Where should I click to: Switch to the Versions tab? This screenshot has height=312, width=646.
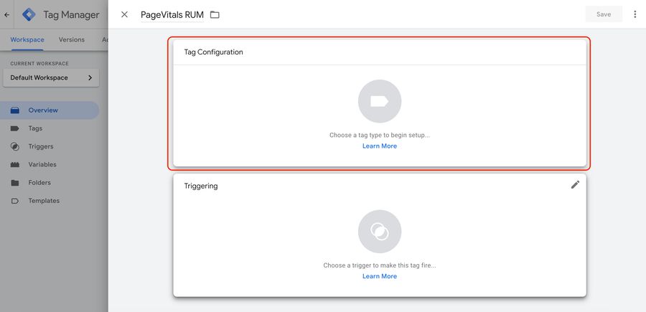[72, 40]
